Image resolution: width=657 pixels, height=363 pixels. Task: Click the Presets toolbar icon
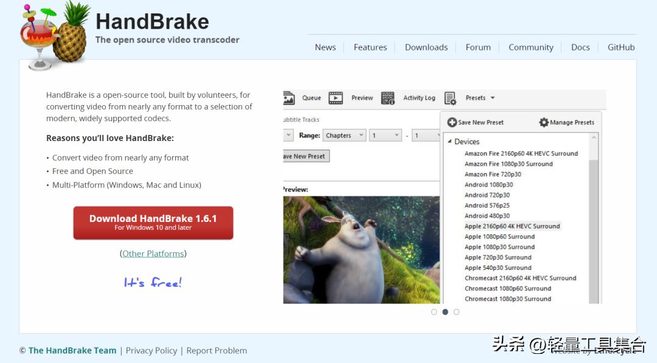(450, 97)
